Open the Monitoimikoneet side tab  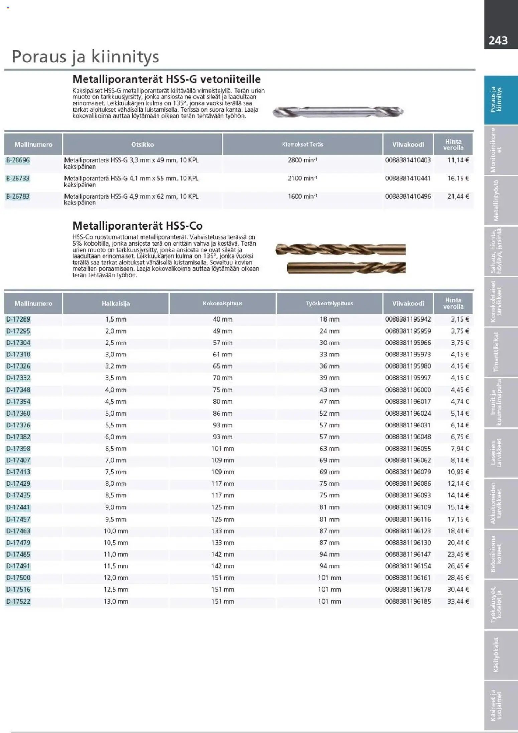[501, 150]
